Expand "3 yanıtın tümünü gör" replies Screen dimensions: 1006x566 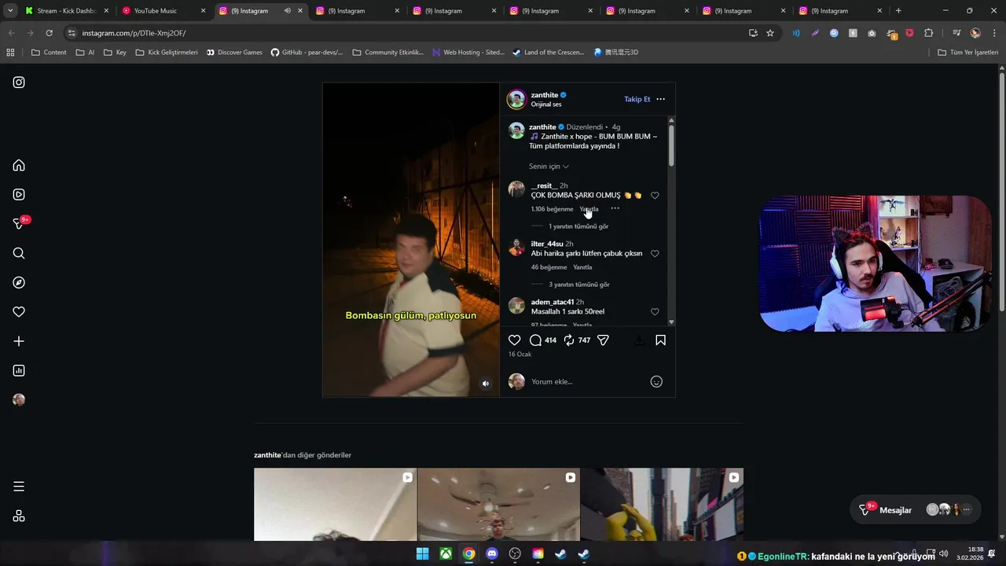(x=579, y=285)
